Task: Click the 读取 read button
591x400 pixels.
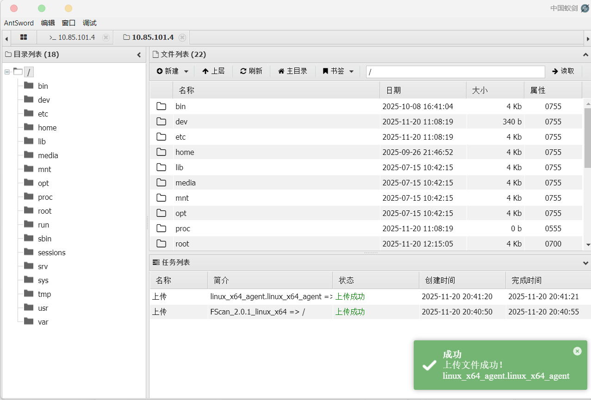Action: click(563, 71)
